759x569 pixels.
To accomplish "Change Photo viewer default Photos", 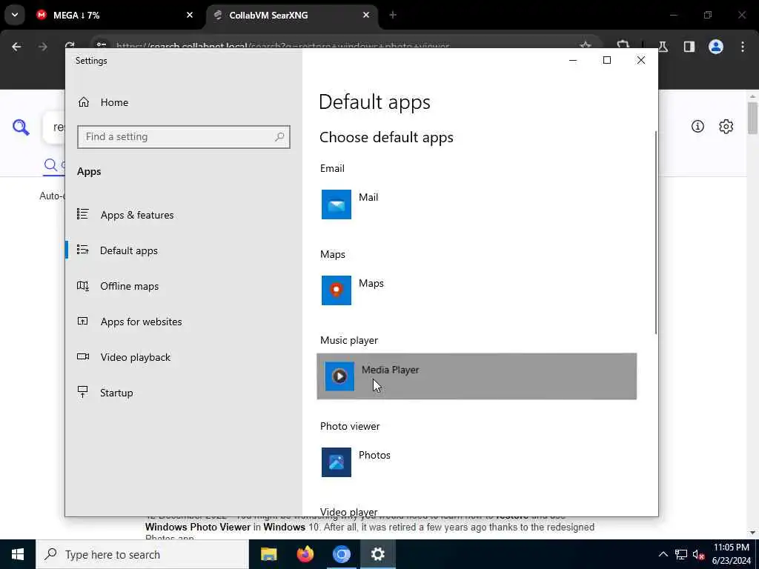I will tap(477, 462).
